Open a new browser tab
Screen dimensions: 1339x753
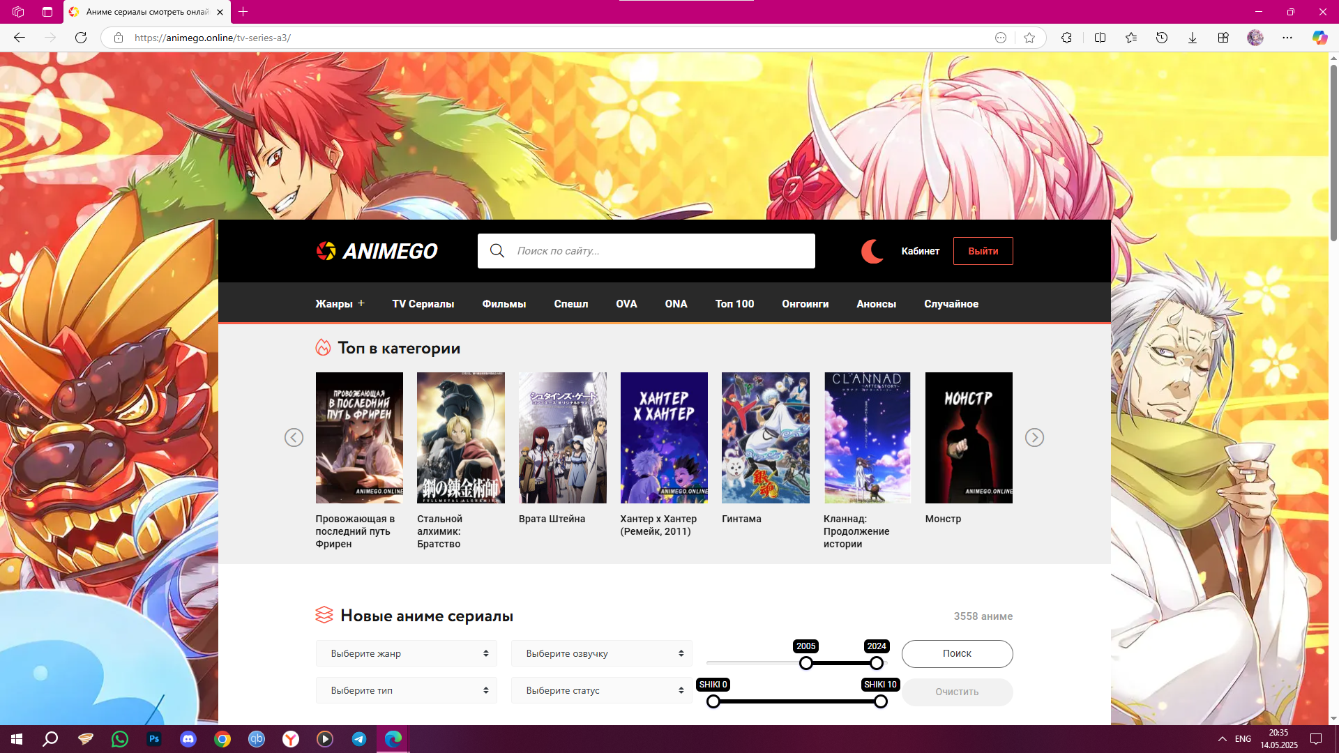[243, 12]
